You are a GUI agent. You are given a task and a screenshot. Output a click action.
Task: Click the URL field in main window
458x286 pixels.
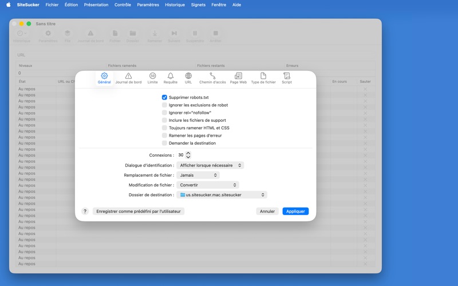[195, 55]
